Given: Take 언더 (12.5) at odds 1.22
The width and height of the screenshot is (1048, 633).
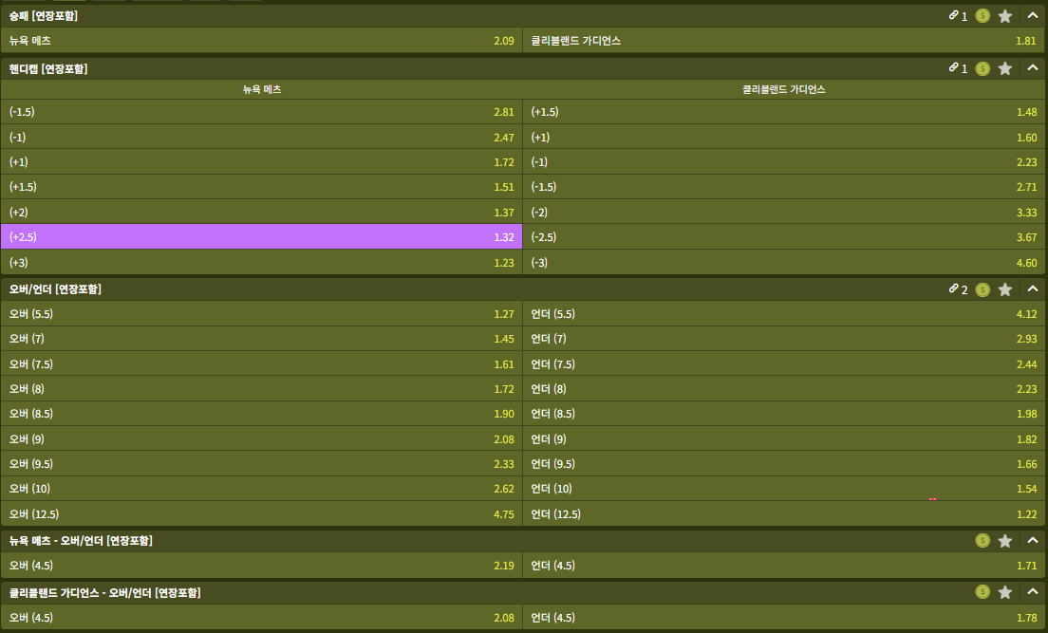Looking at the screenshot, I should click(x=783, y=513).
